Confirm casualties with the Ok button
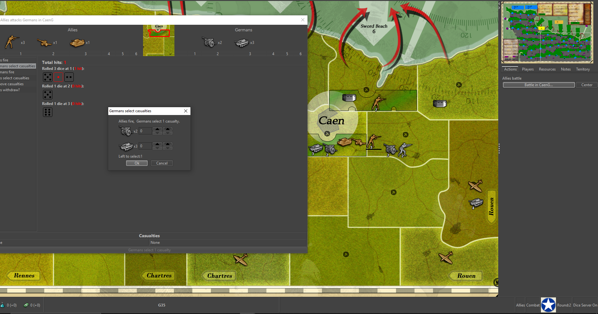 pyautogui.click(x=137, y=163)
